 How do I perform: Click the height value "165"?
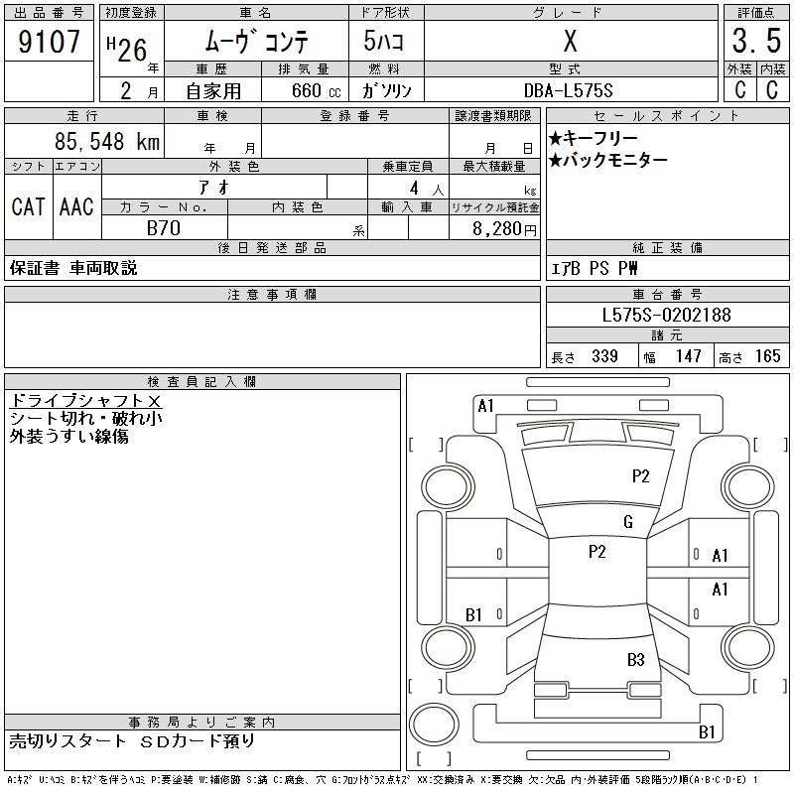click(x=767, y=356)
